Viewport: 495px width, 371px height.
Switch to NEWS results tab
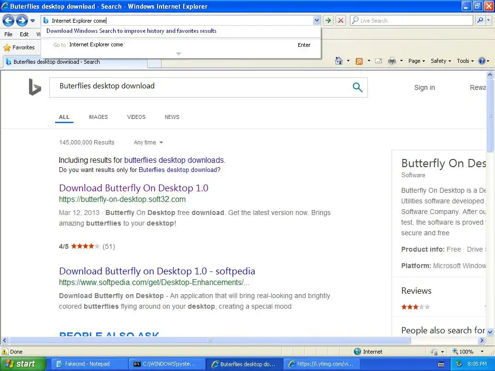(172, 117)
